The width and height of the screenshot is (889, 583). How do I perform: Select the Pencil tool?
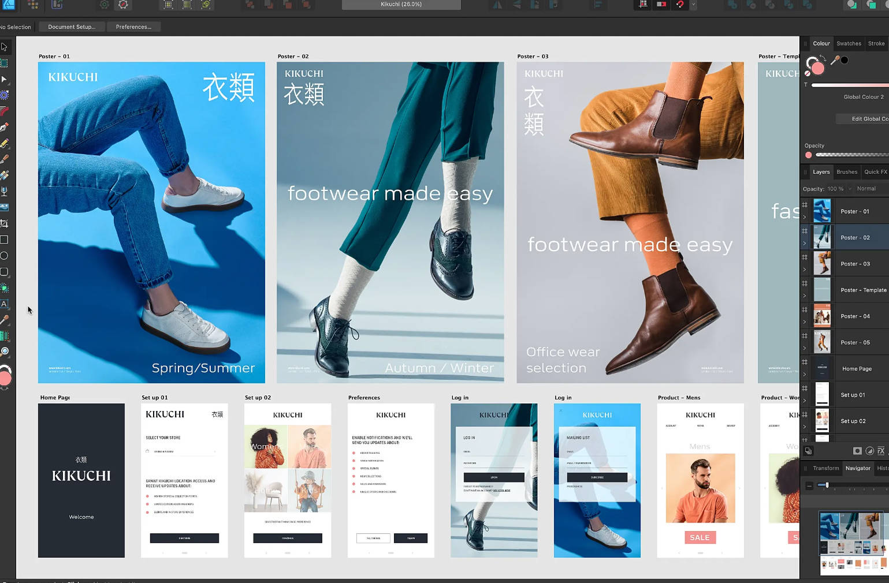coord(5,143)
